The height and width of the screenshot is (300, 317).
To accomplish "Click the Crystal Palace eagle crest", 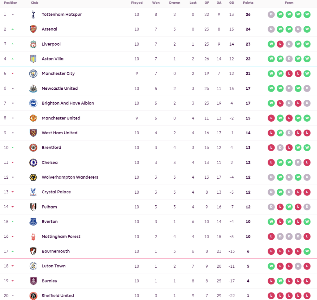I will [x=33, y=192].
